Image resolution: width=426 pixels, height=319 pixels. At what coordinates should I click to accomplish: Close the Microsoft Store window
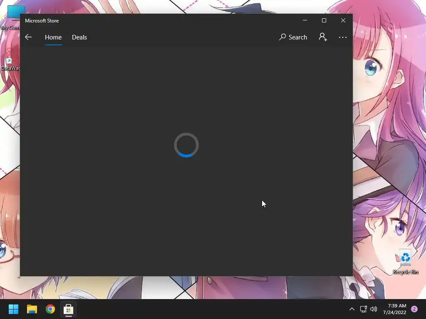pyautogui.click(x=343, y=20)
